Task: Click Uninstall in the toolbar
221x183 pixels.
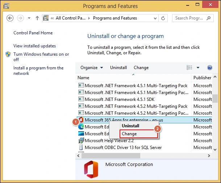Action: pos(118,68)
